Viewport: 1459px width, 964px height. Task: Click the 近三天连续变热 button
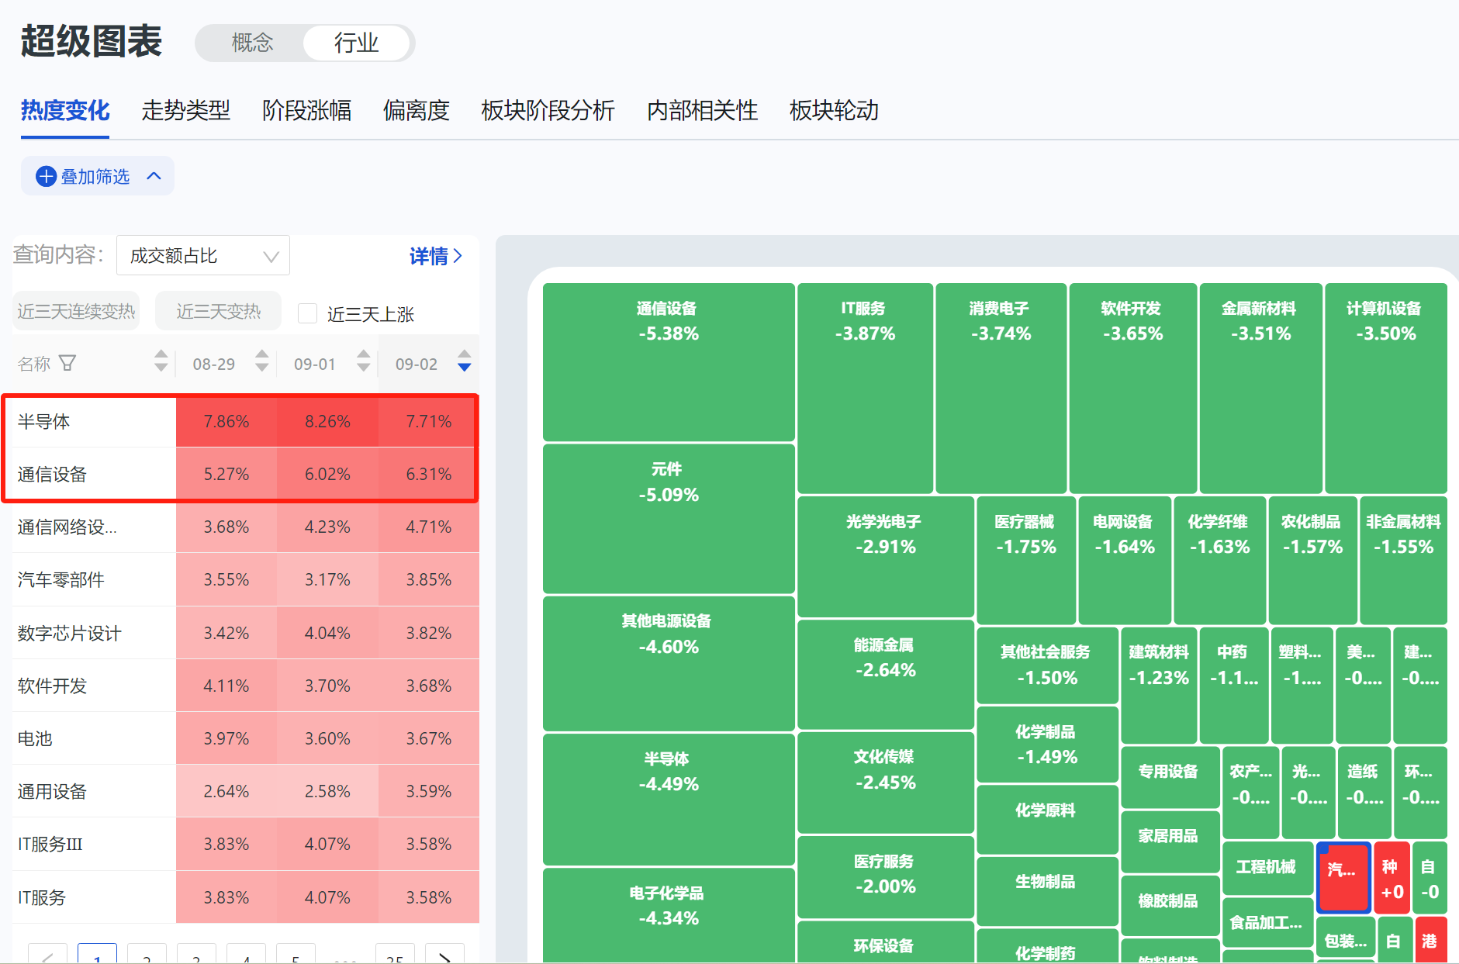click(x=76, y=312)
